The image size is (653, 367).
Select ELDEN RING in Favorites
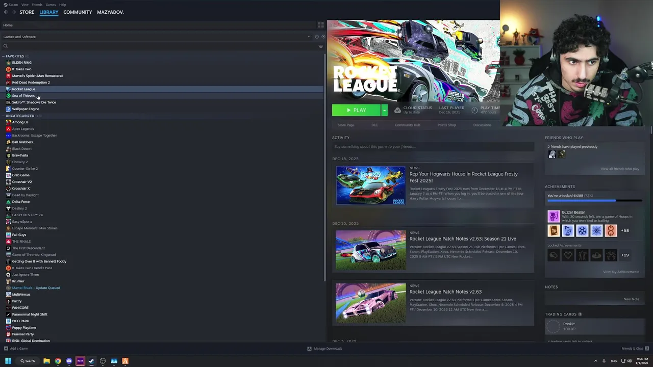click(21, 63)
